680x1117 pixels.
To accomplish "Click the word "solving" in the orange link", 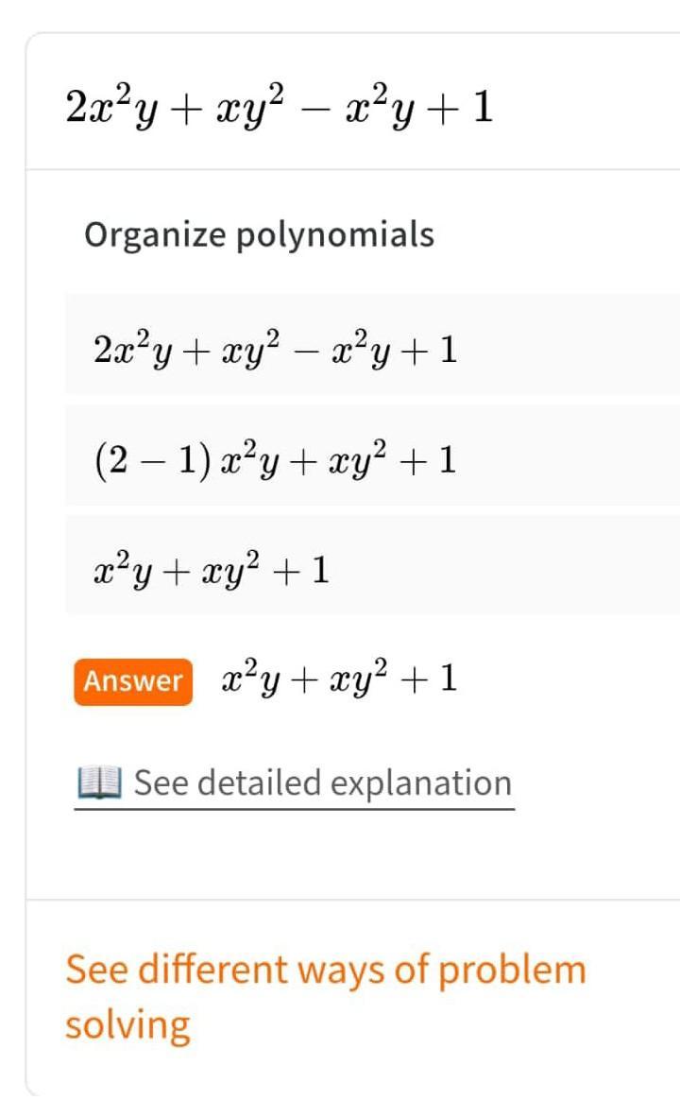I will point(127,1025).
